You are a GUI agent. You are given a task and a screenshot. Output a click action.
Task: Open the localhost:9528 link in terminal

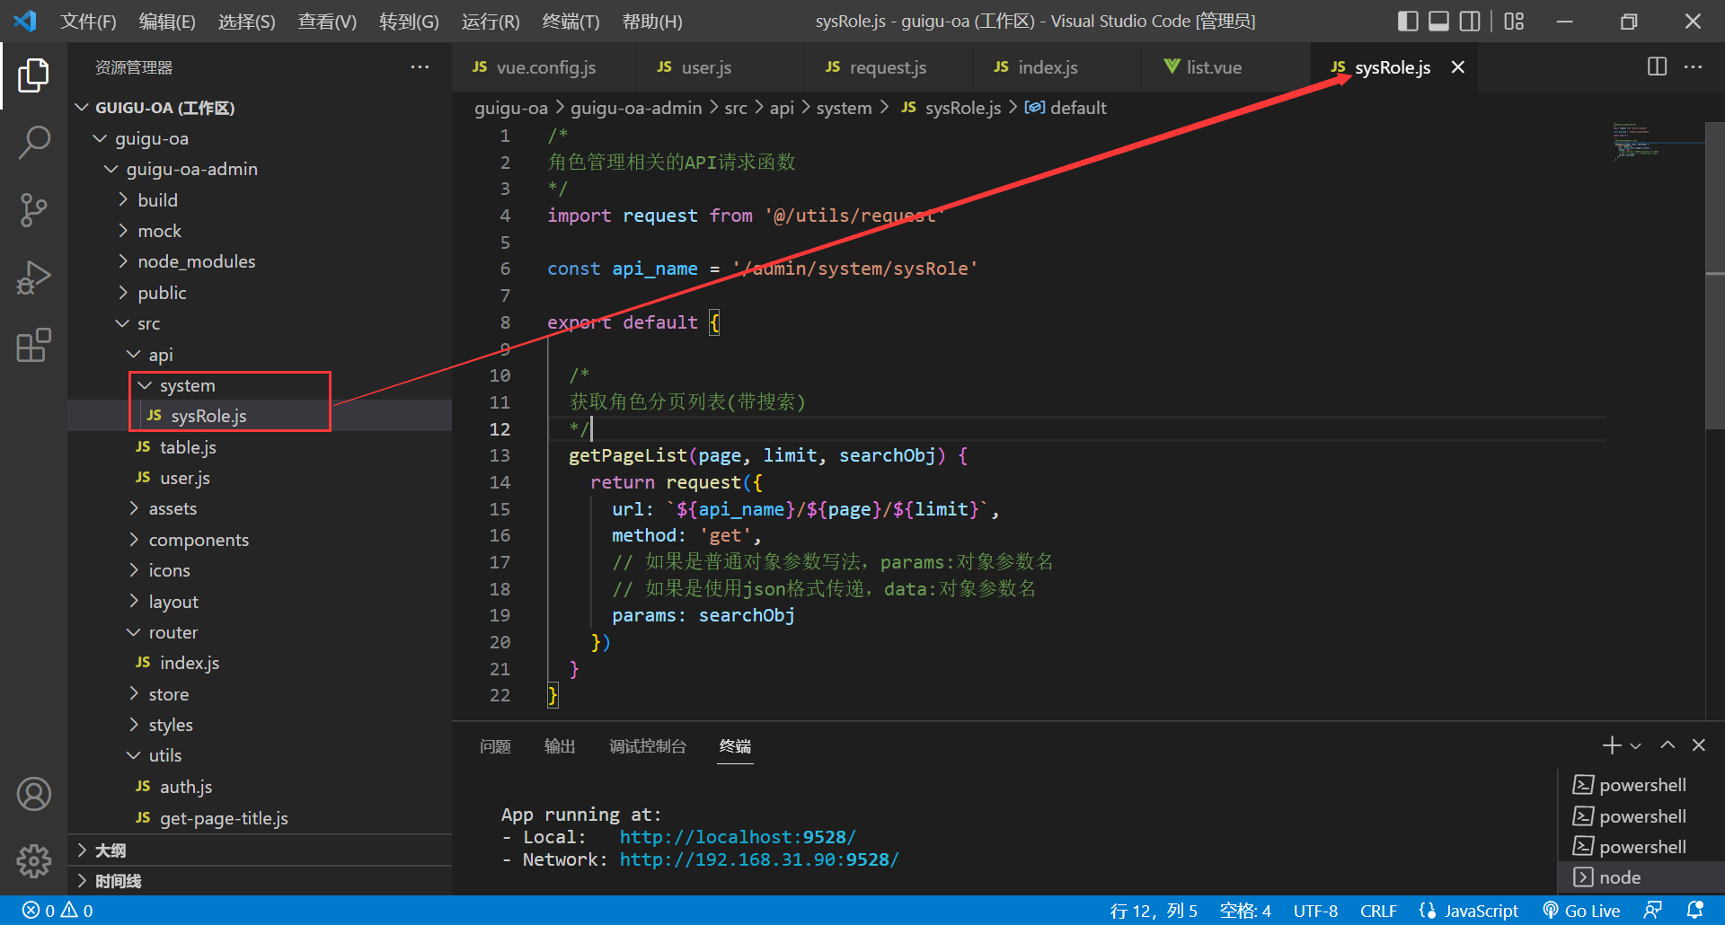click(737, 837)
